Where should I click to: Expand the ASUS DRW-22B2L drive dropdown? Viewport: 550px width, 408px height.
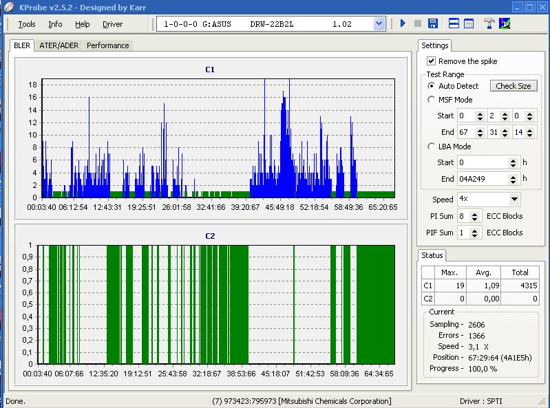(x=379, y=24)
